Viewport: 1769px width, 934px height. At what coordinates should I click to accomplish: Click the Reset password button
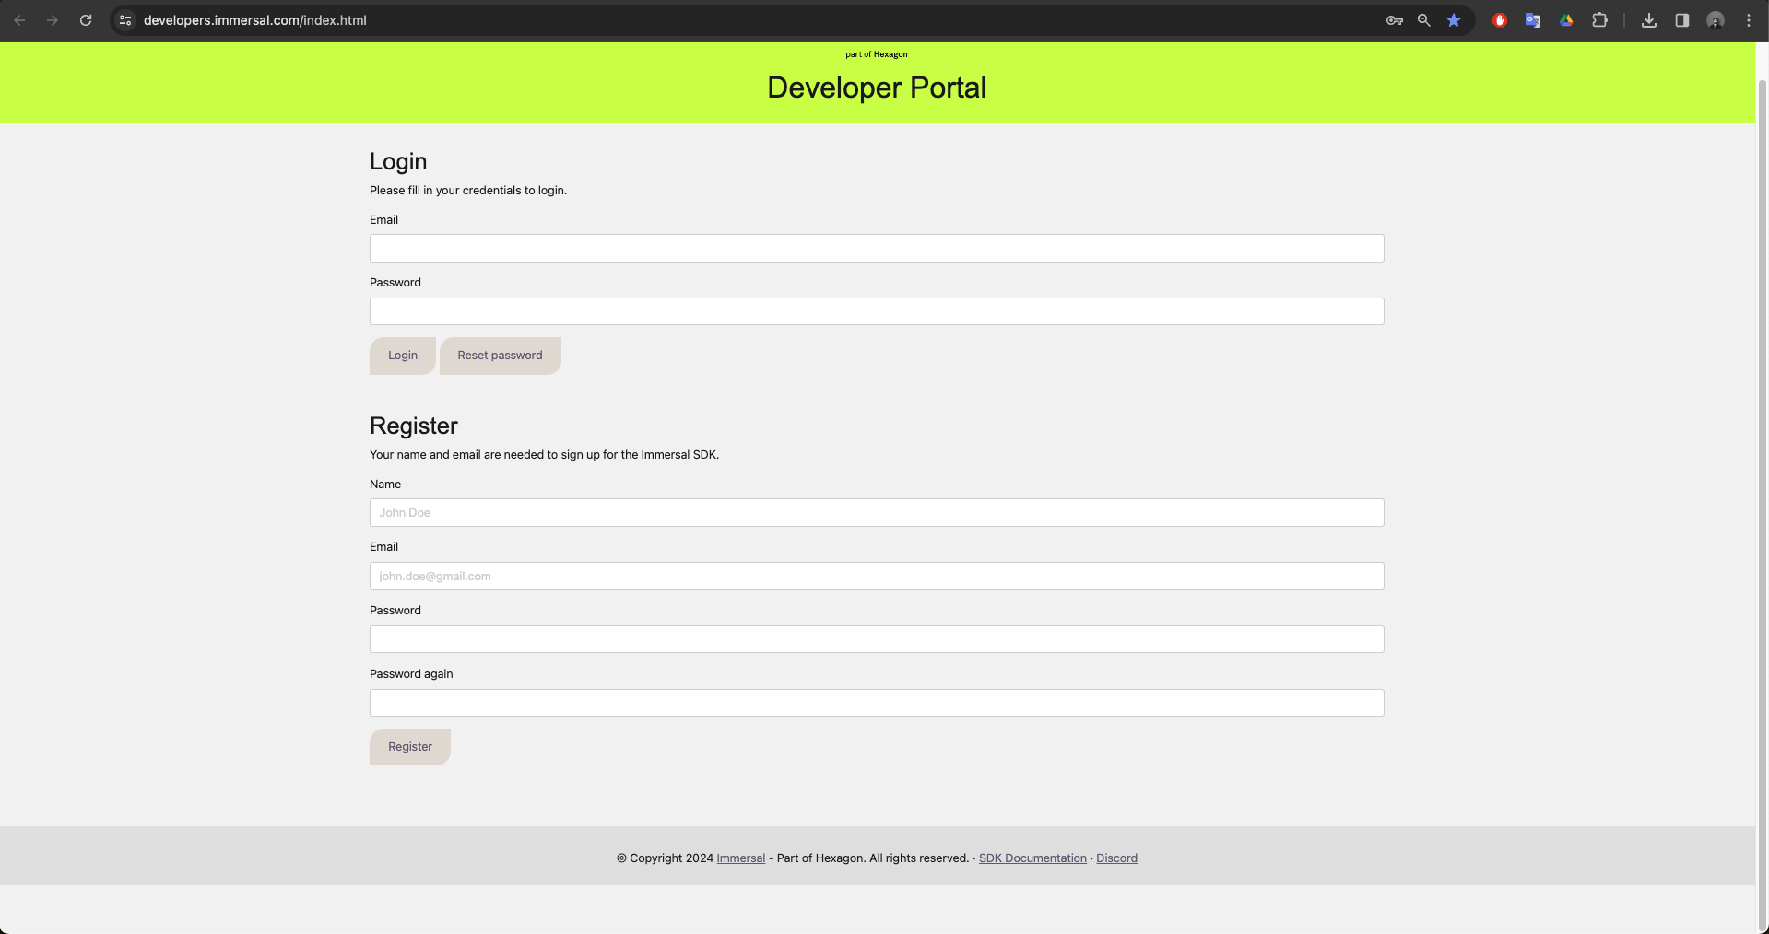tap(501, 356)
